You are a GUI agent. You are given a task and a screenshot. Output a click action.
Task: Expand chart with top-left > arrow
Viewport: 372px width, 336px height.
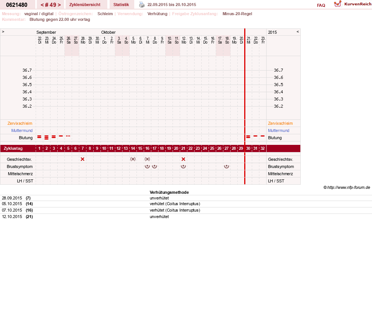[3, 31]
